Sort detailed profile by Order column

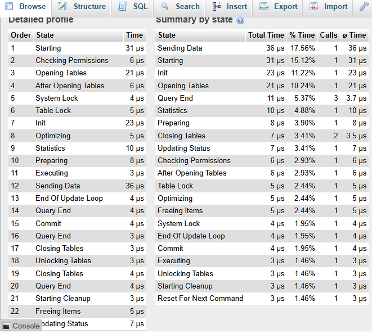coord(21,35)
